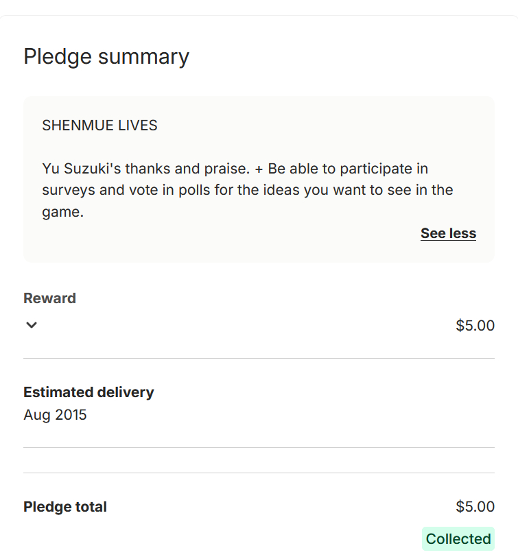Click the word "game." in the description
The image size is (518, 559).
click(x=62, y=212)
